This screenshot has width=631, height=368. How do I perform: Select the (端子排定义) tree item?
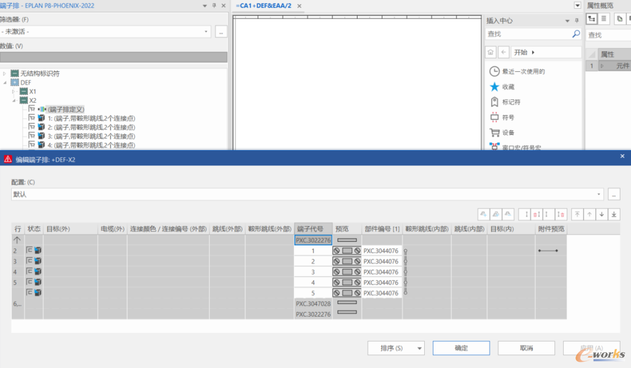tap(66, 109)
